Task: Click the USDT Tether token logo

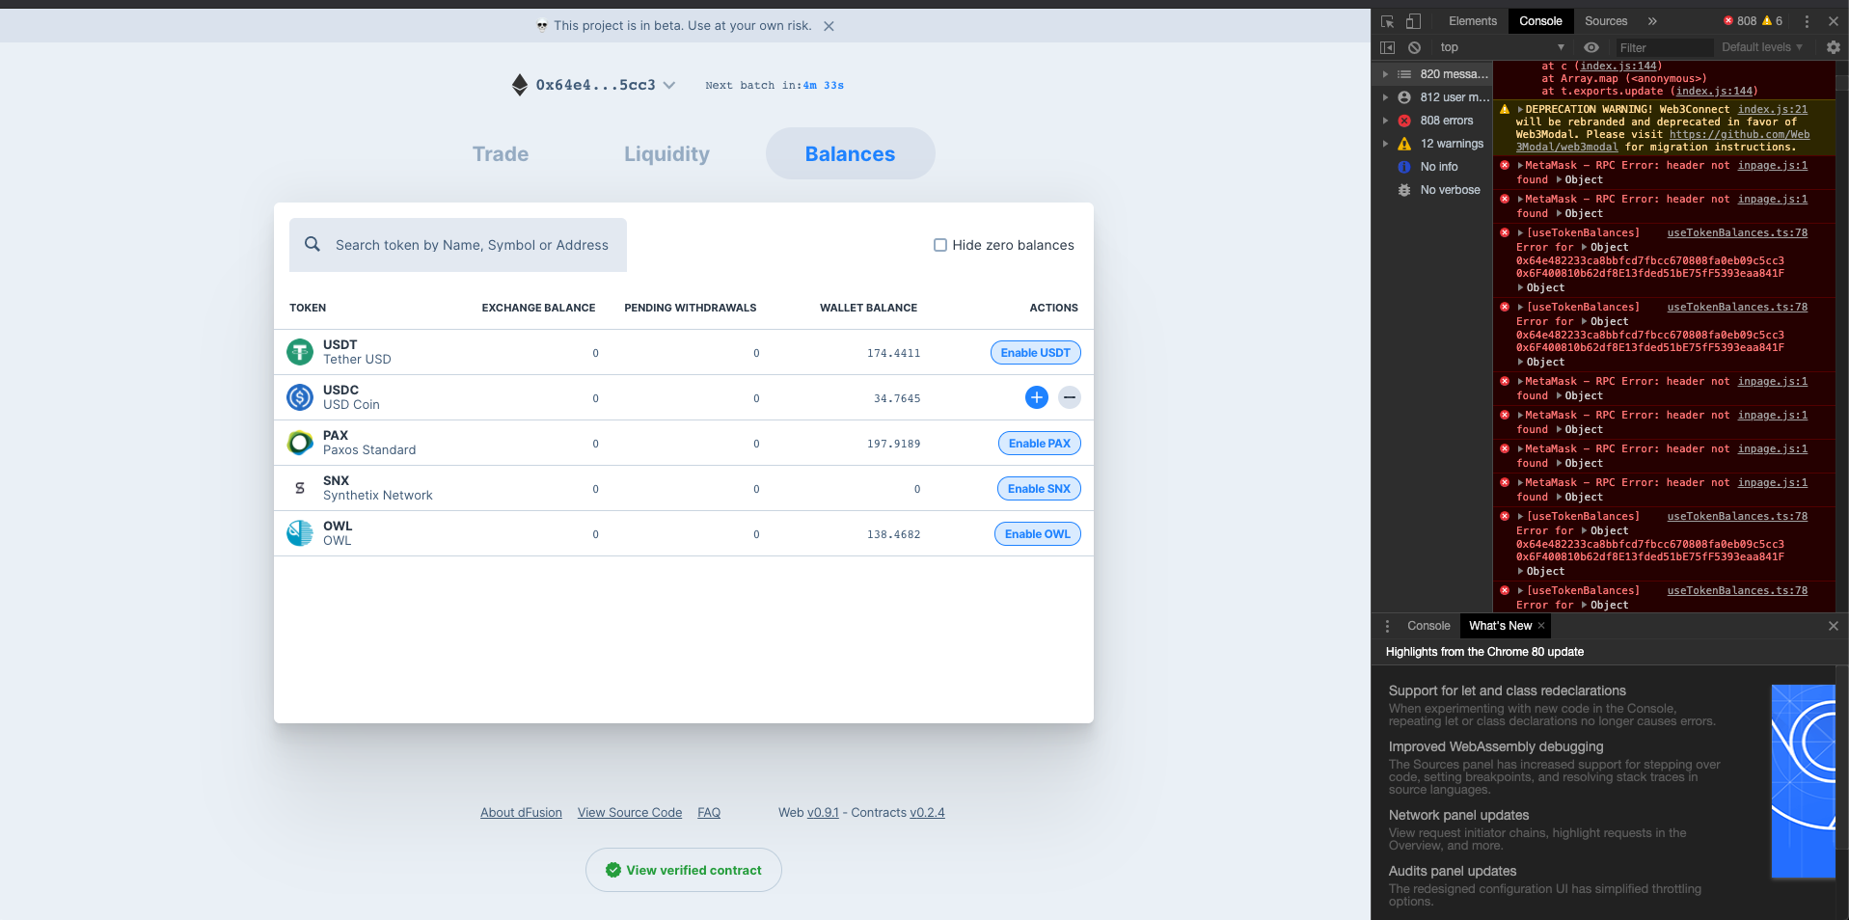Action: pos(299,352)
